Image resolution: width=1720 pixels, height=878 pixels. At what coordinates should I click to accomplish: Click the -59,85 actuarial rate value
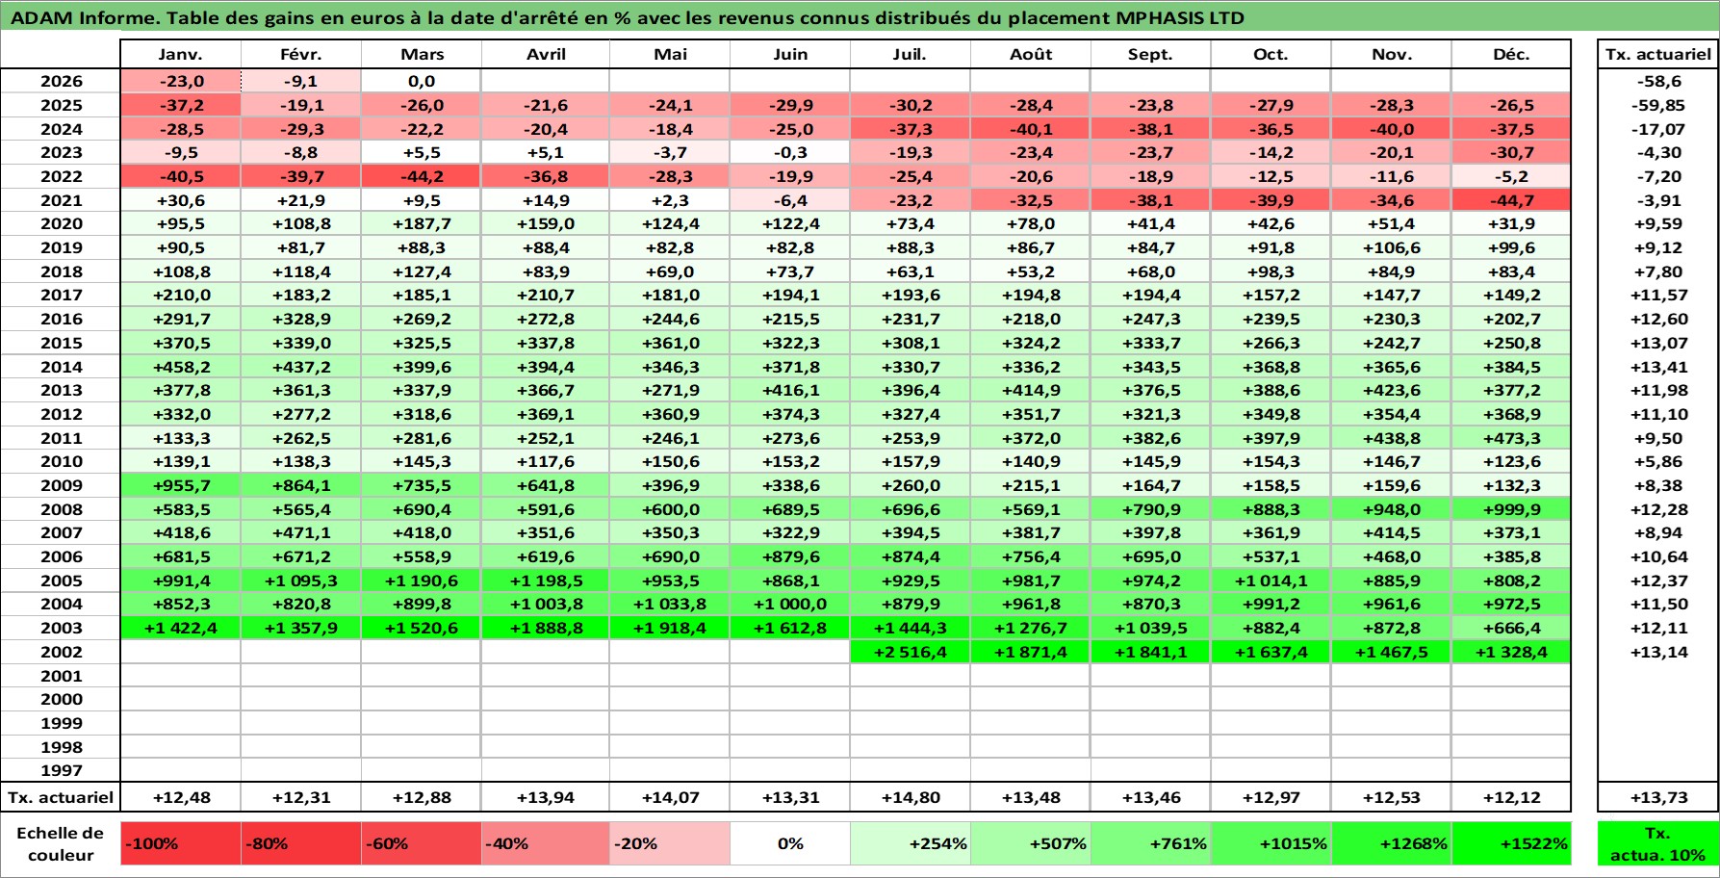click(x=1658, y=105)
